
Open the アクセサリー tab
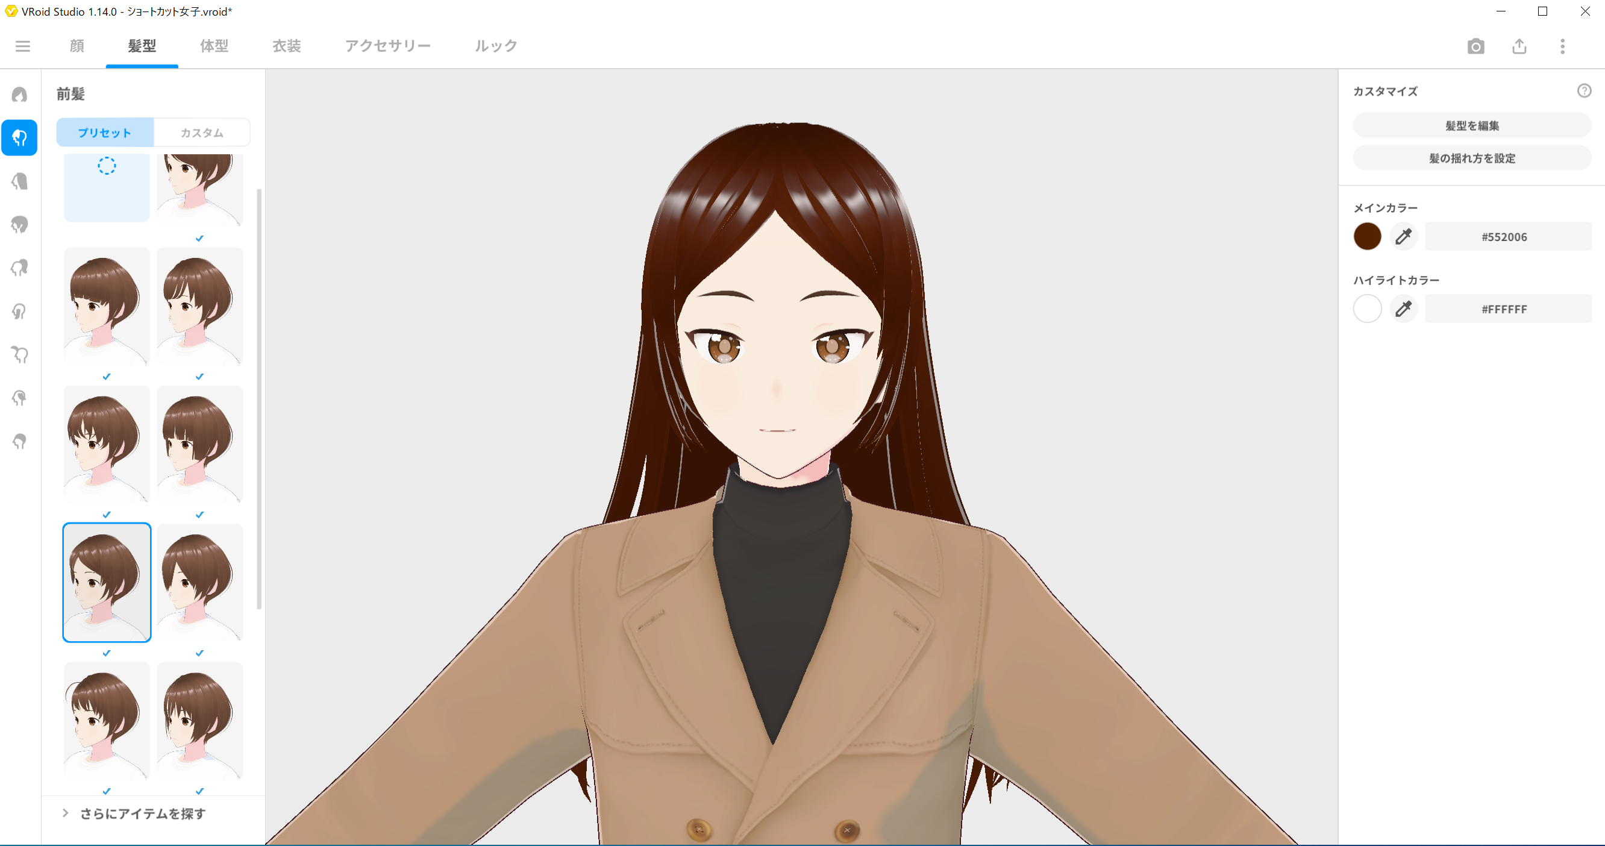point(387,46)
